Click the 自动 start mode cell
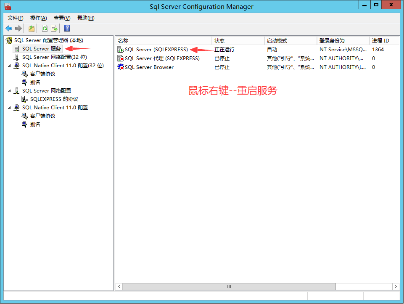Viewport: 404px width, 304px height. tap(272, 50)
